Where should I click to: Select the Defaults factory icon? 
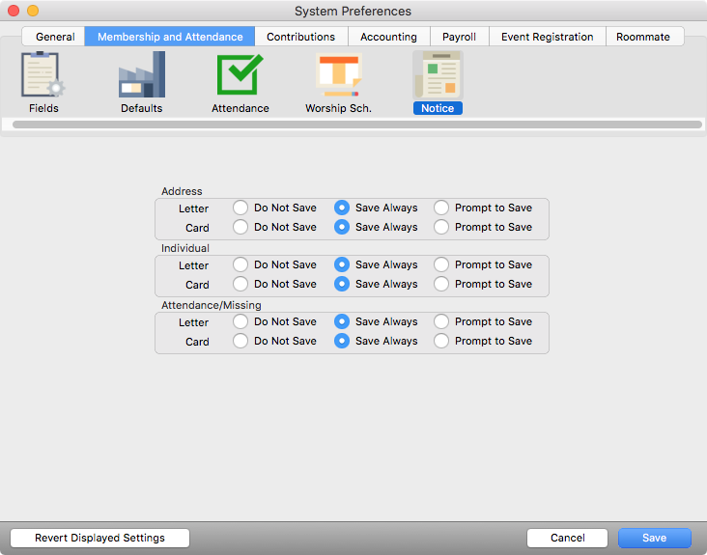[x=141, y=75]
